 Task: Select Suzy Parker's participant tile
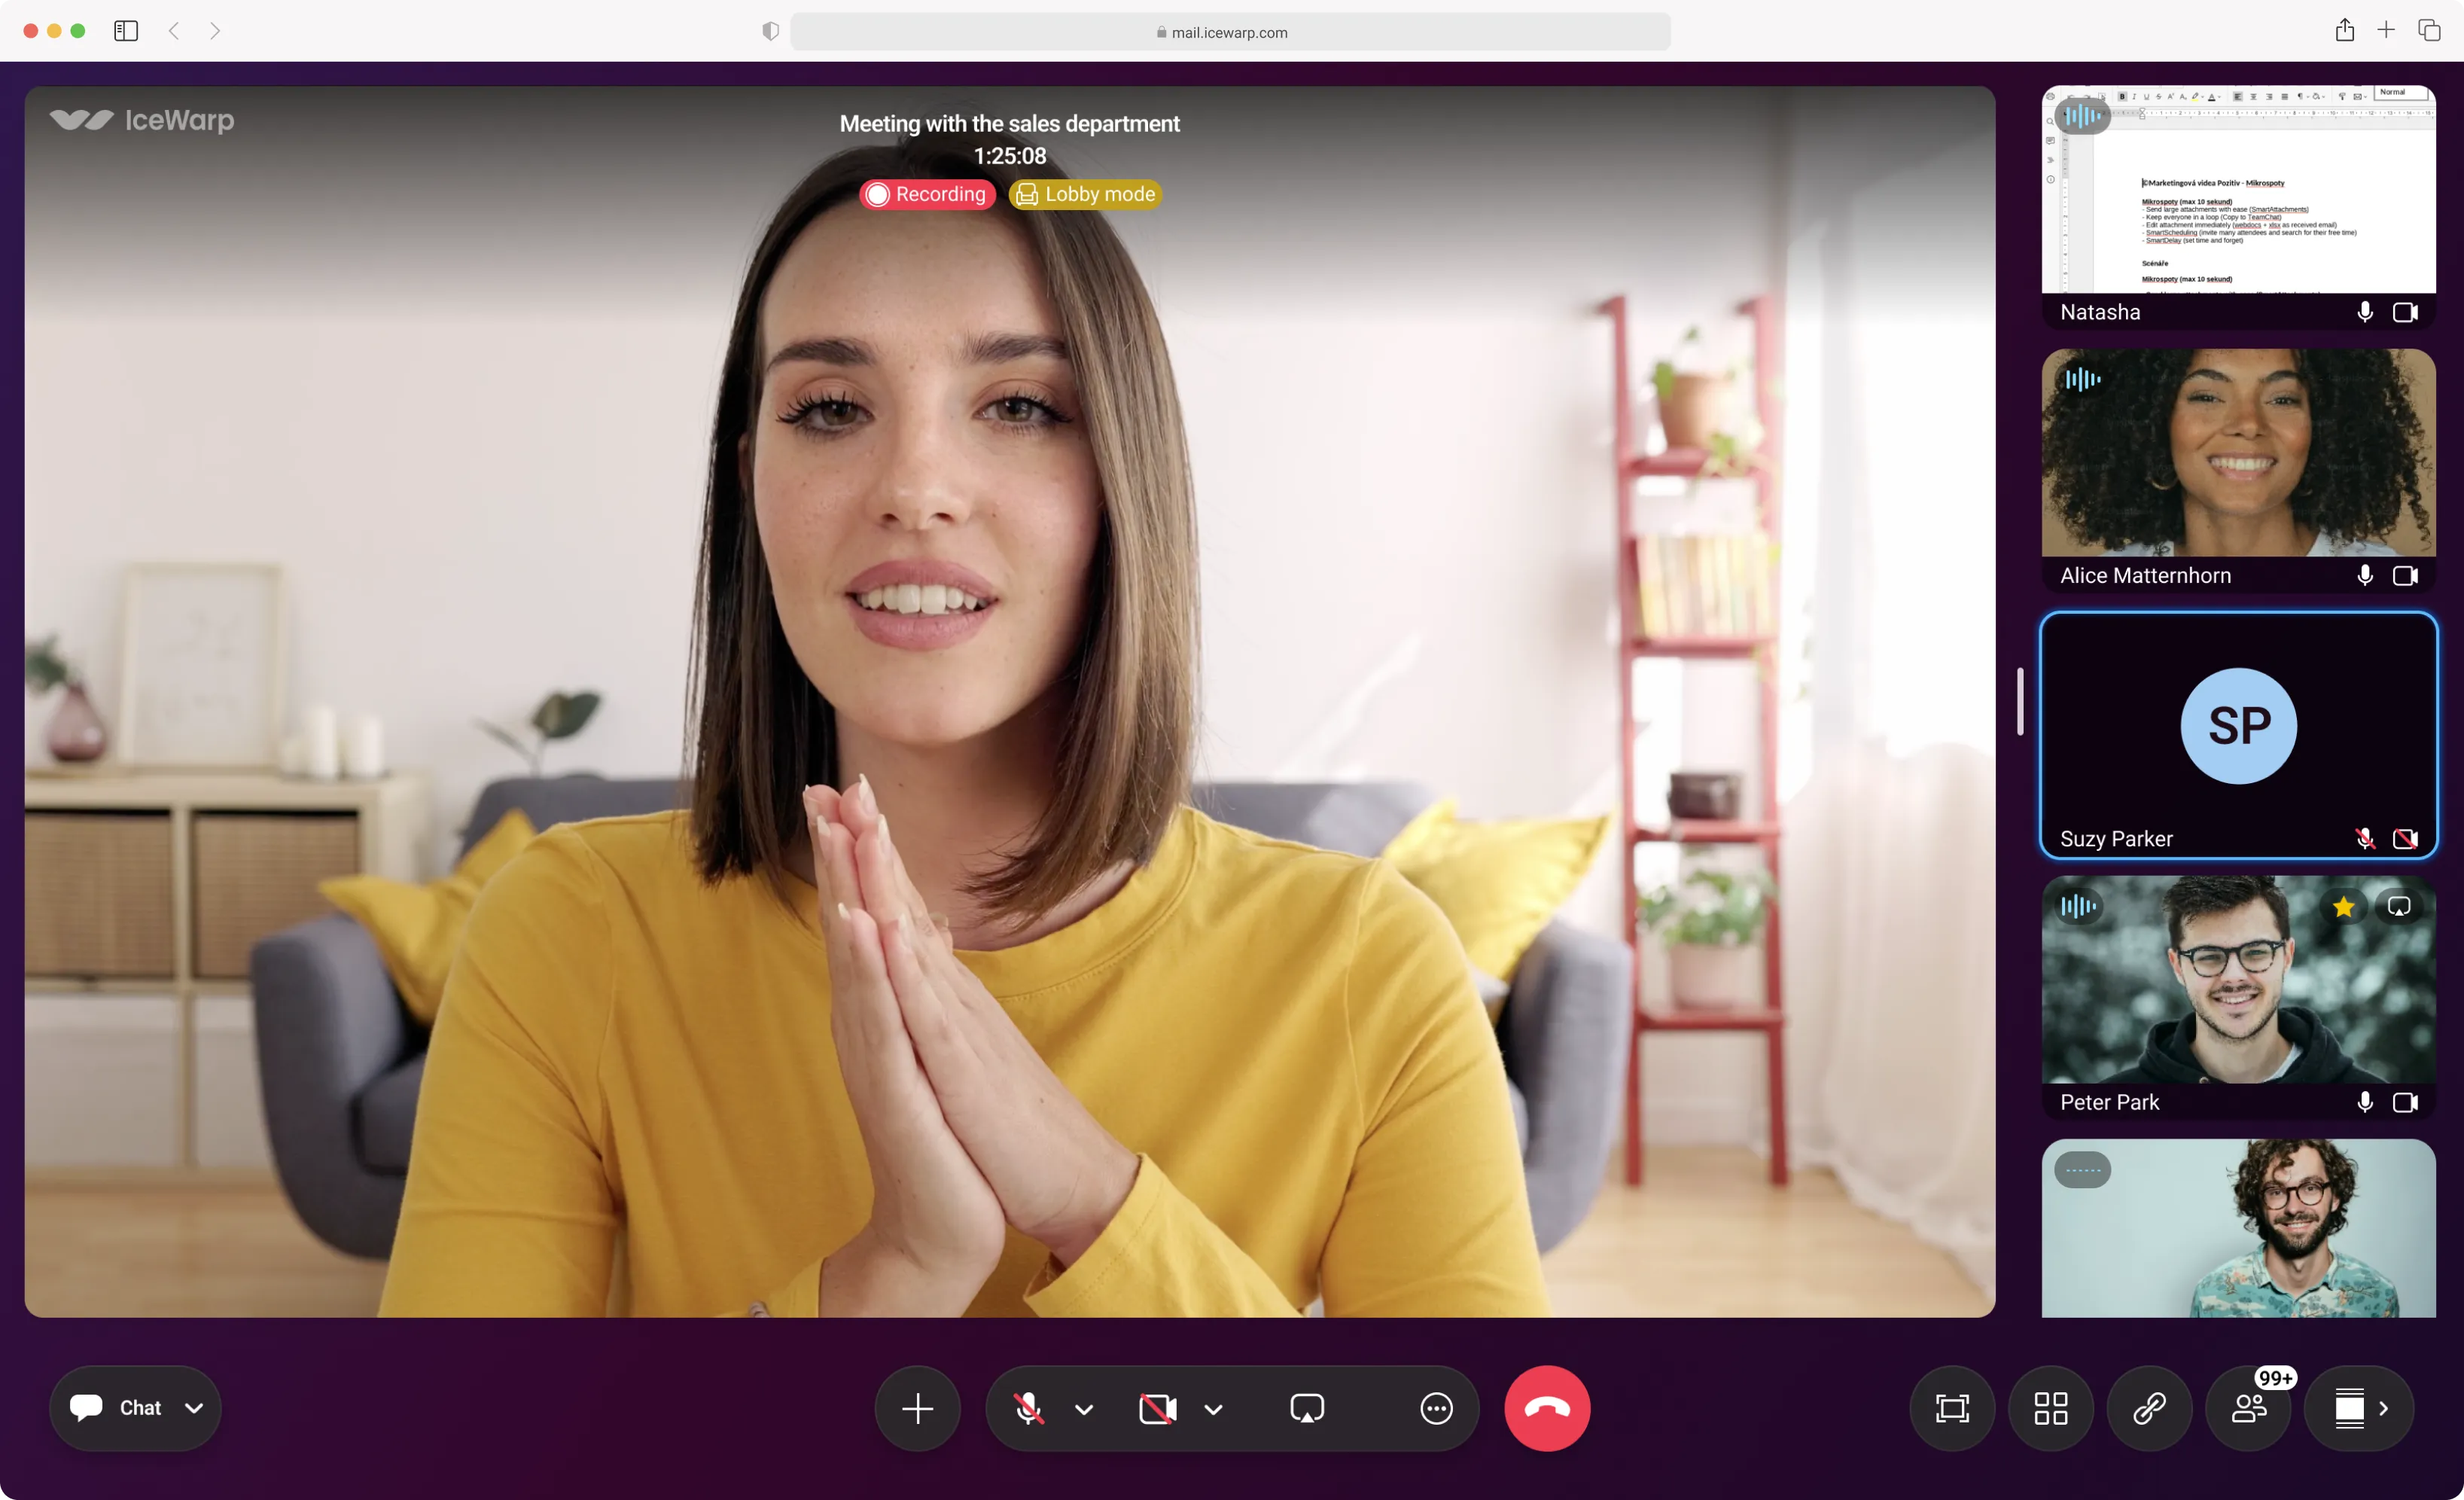click(x=2238, y=735)
